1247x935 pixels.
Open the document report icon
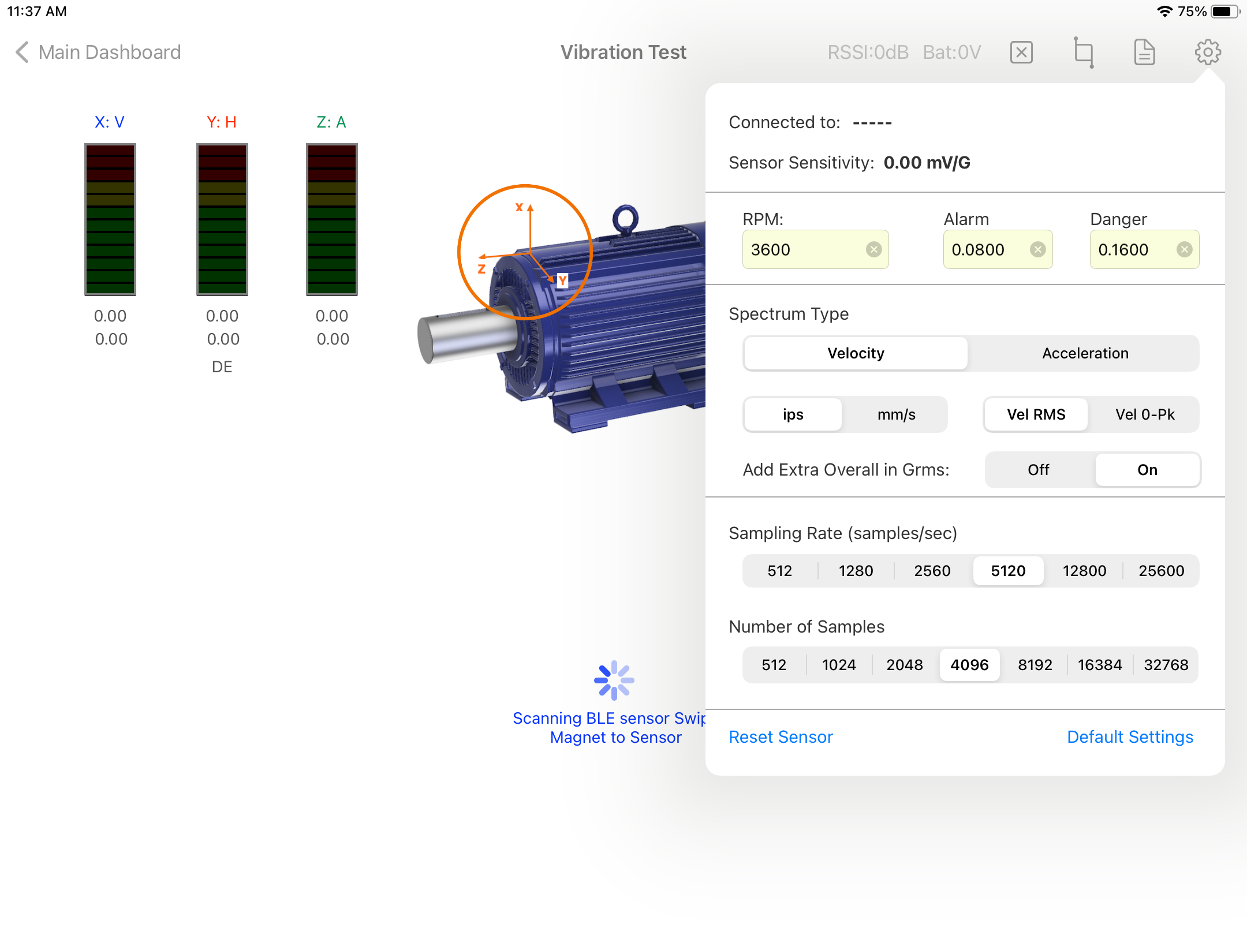point(1144,53)
